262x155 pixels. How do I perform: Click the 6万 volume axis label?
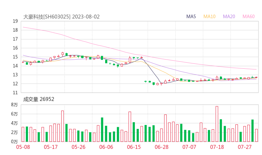(x=15, y=114)
